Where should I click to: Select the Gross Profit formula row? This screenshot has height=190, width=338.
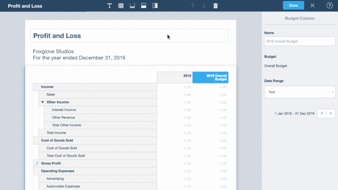[50, 163]
